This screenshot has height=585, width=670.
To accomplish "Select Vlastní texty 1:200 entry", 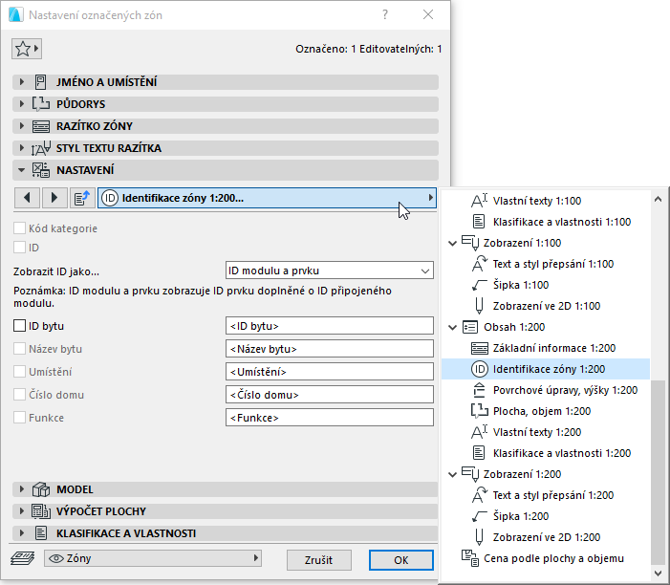I will click(546, 432).
